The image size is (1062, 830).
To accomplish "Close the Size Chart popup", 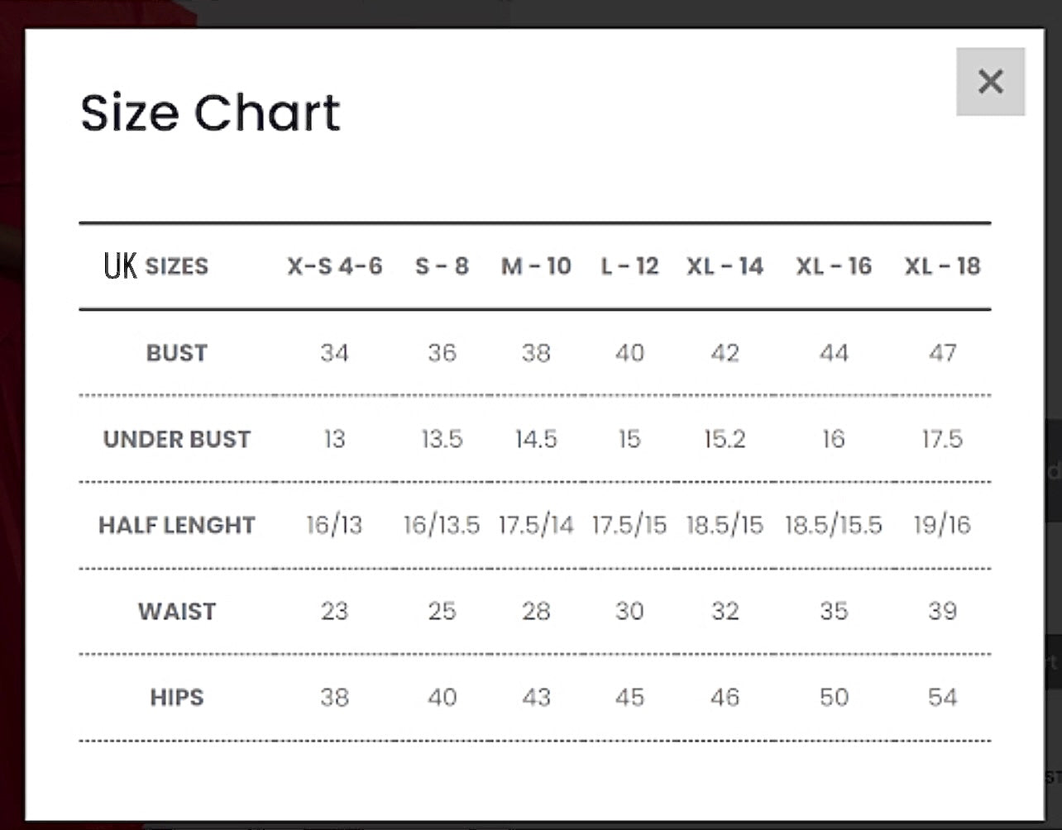I will point(990,81).
